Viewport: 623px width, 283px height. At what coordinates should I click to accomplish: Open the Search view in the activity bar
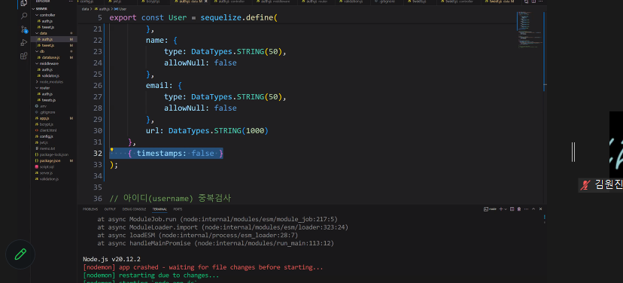[23, 16]
